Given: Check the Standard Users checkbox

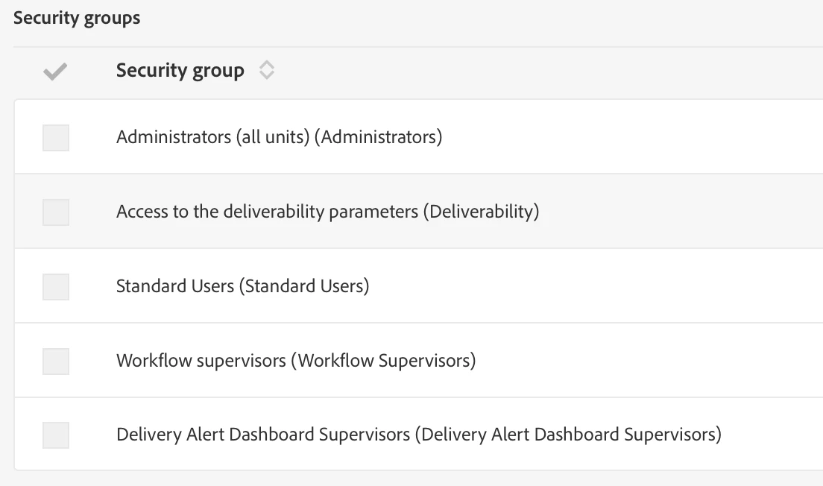Looking at the screenshot, I should coord(56,287).
